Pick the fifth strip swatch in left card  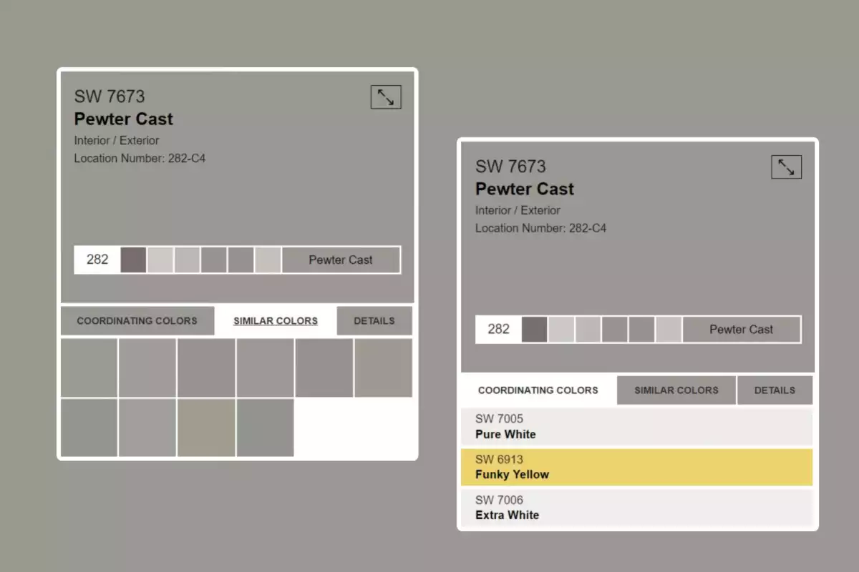coord(241,260)
